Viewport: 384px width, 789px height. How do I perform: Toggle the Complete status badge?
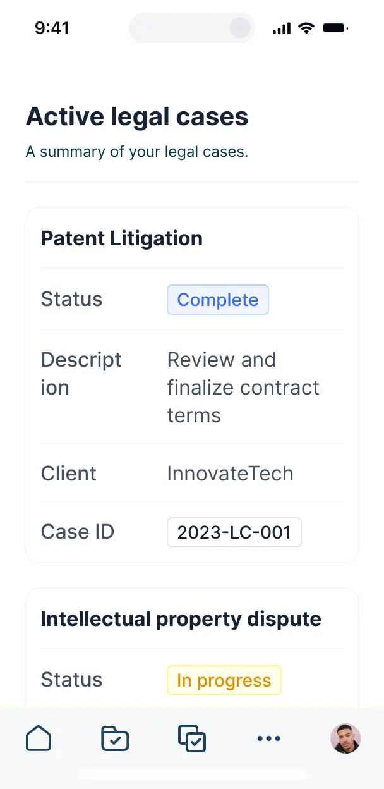[217, 300]
